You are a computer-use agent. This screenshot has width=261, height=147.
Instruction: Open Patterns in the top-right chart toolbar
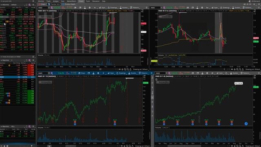(247, 8)
